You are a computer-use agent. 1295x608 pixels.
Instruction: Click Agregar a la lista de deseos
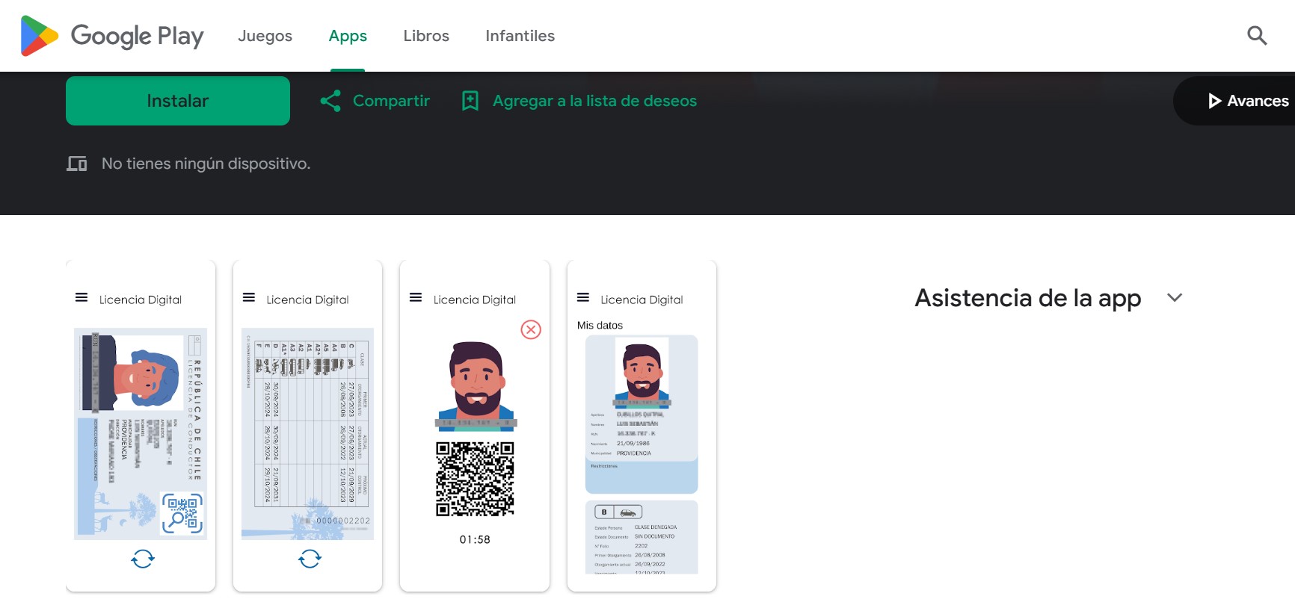[594, 101]
